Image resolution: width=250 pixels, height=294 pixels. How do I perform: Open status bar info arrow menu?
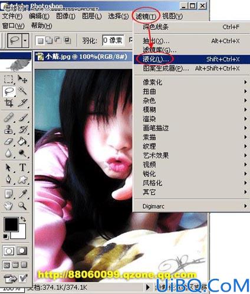(148, 288)
